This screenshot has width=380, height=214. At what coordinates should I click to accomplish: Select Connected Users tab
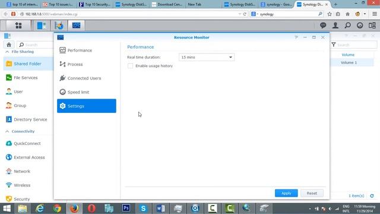tap(87, 78)
